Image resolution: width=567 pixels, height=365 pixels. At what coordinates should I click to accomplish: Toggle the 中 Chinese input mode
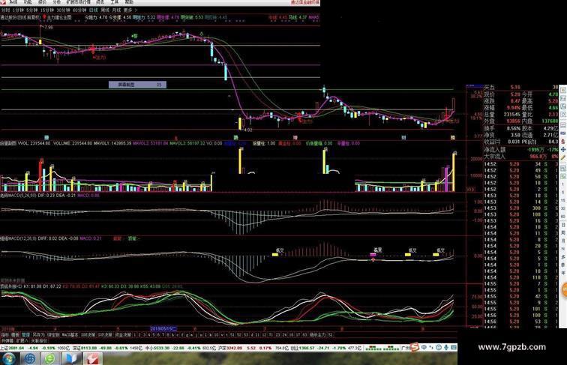coord(424,347)
